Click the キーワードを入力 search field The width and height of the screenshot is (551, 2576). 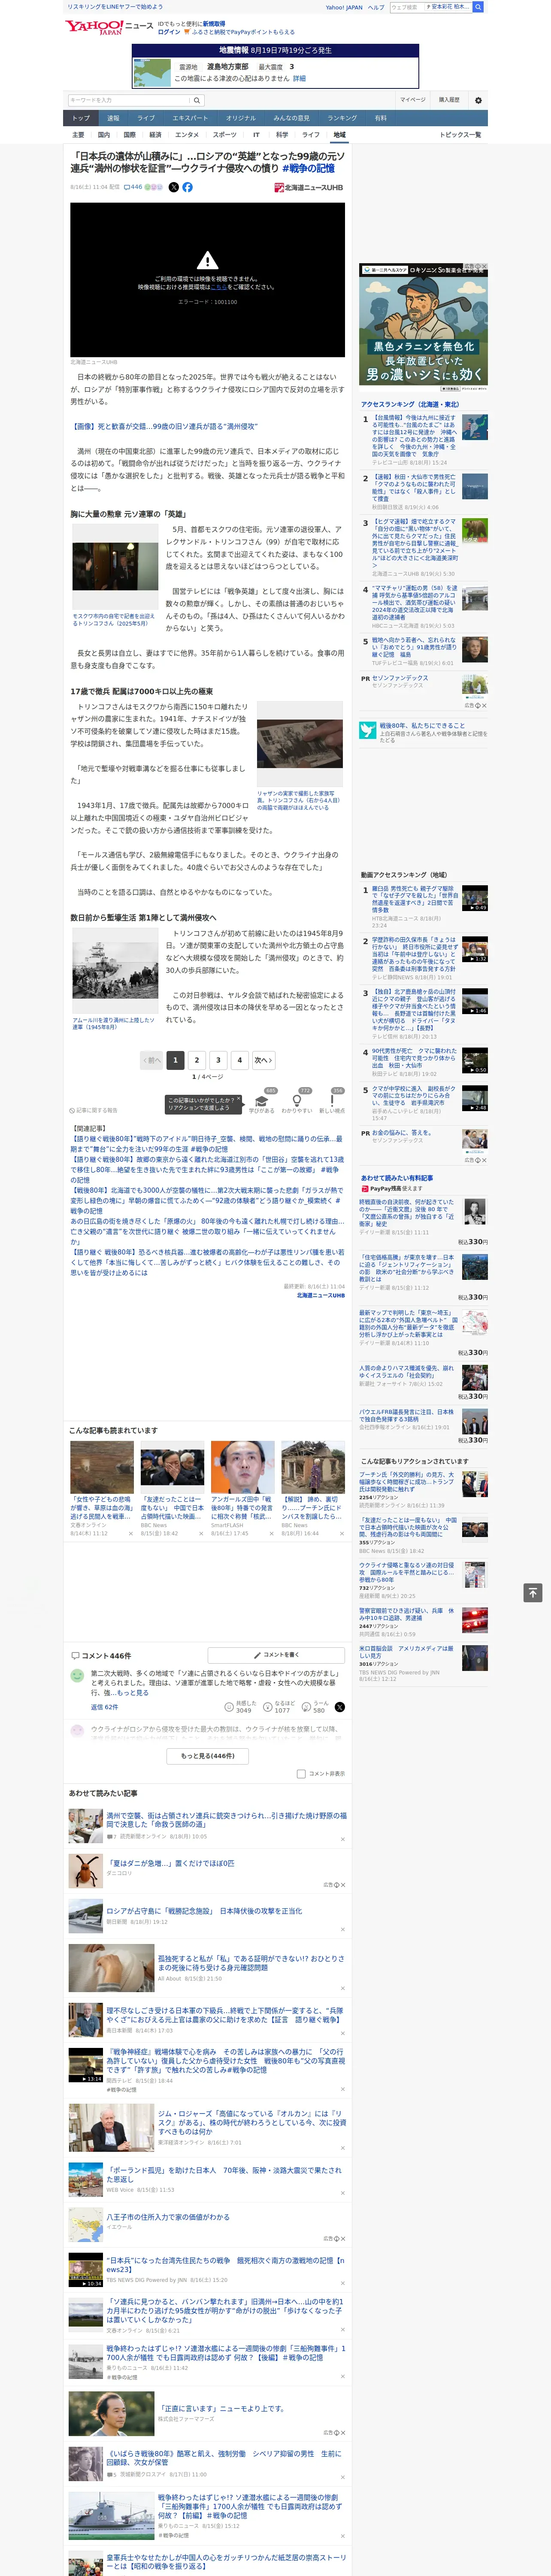pos(129,100)
